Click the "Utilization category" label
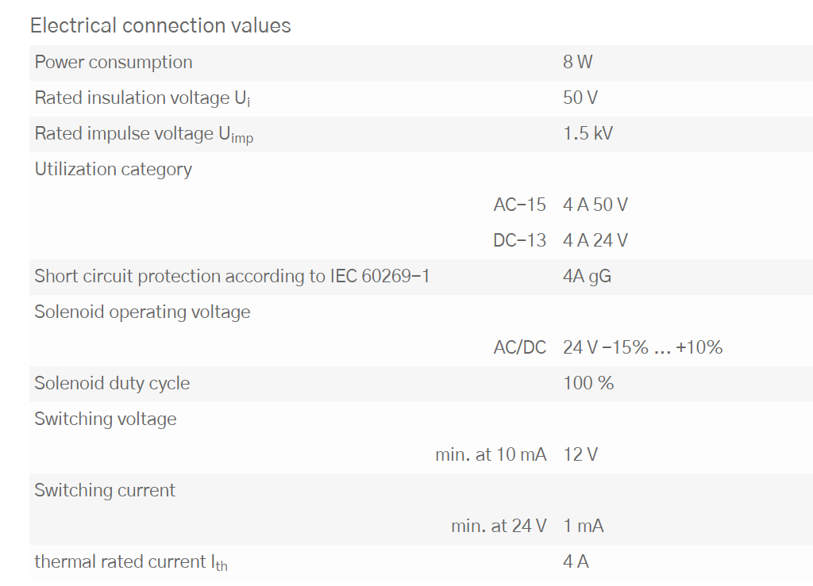Image resolution: width=813 pixels, height=586 pixels. pos(114,170)
